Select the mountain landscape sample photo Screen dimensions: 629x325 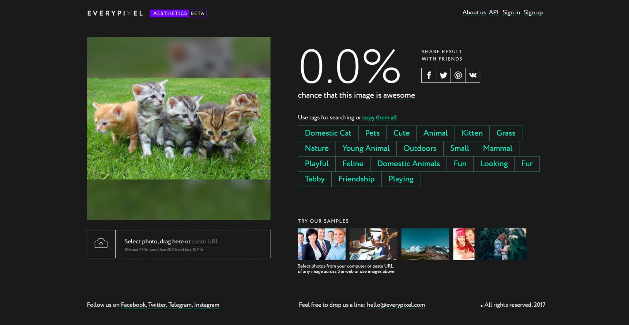(x=425, y=244)
